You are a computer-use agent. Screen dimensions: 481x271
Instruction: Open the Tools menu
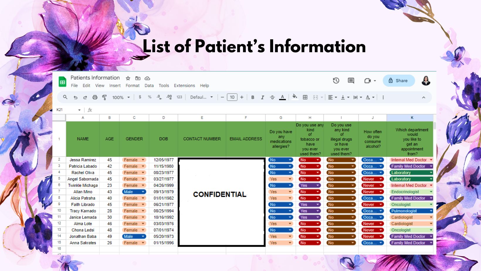tap(164, 86)
